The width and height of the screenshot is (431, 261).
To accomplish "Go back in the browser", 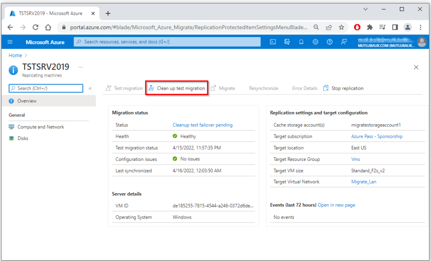I will (10, 27).
